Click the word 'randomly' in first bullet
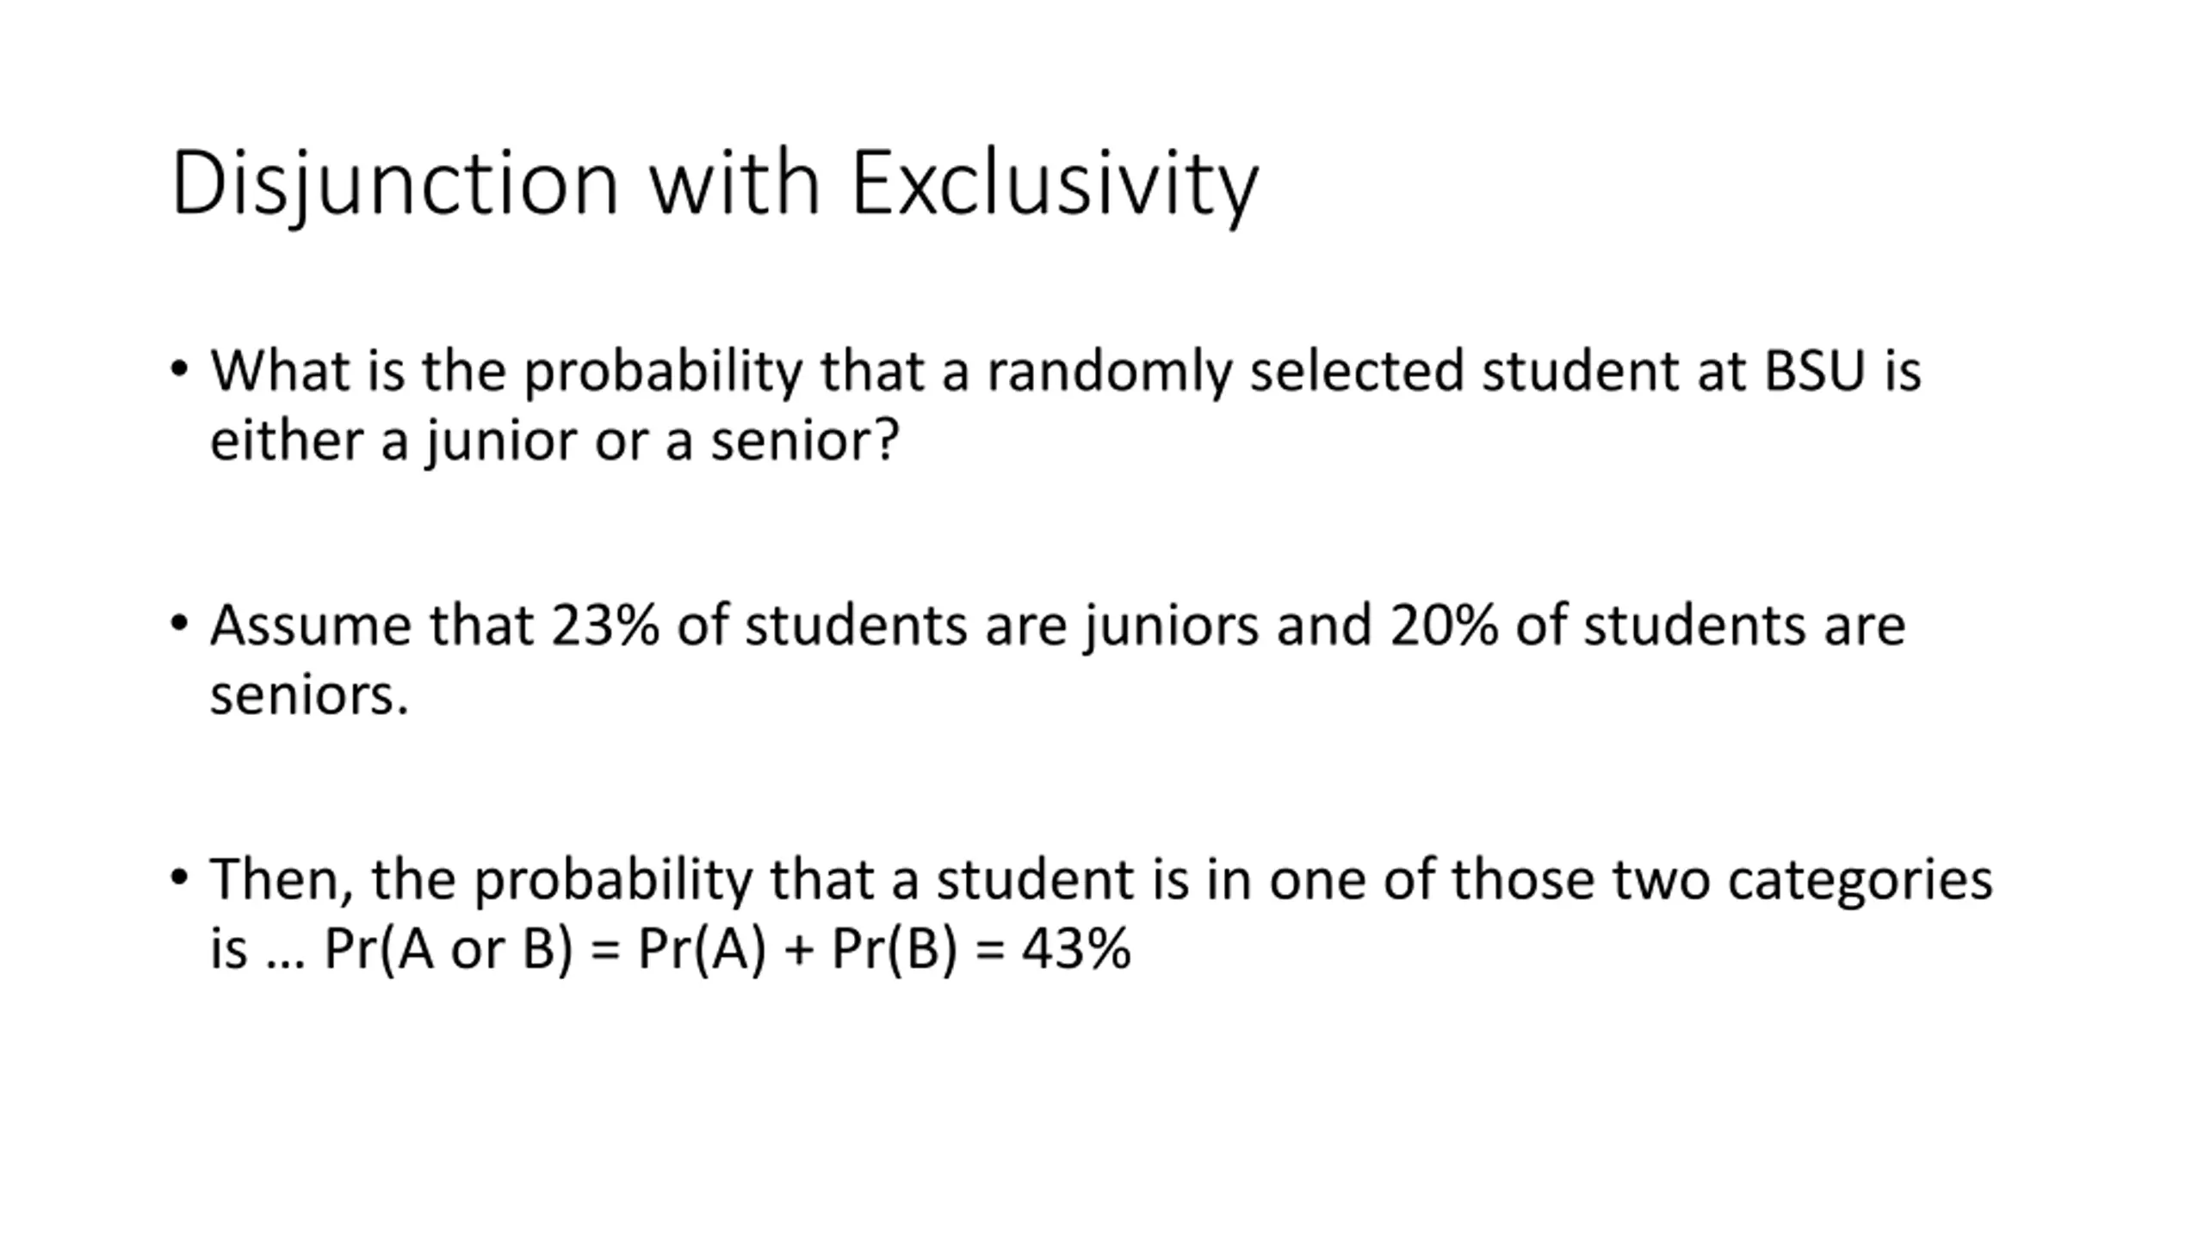 [1110, 371]
